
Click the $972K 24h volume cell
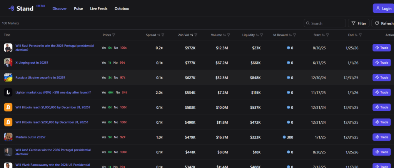(190, 48)
